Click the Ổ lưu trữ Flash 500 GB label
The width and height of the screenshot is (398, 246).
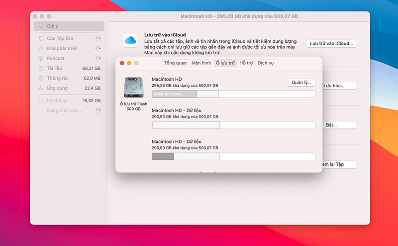pyautogui.click(x=133, y=106)
